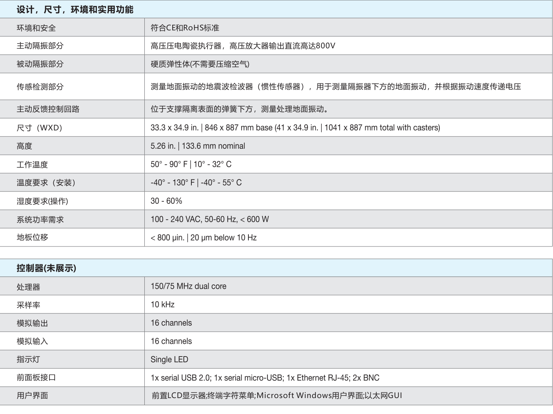Select the text 前置LCD显示器;终端字符菜单
The image size is (553, 414).
click(203, 396)
